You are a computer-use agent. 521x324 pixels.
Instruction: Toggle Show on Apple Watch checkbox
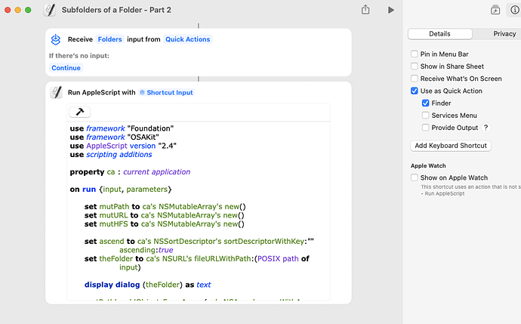(415, 177)
